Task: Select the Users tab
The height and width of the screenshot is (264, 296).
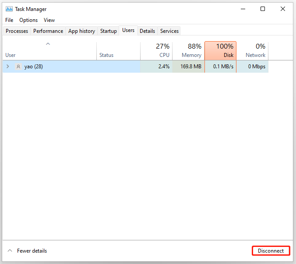Action: [128, 30]
